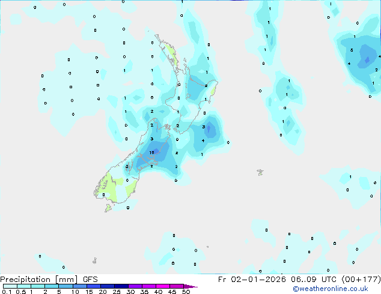Viewport: 381px width, 294px height.
Task: Click the "40" legend scale label
Action: [158, 292]
